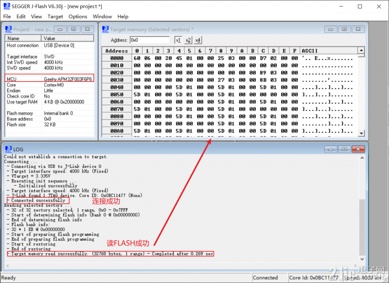Click the "Init SWD speed" row label

(x=22, y=62)
